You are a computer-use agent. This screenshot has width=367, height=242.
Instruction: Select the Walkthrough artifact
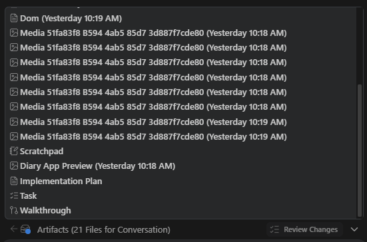click(x=45, y=211)
